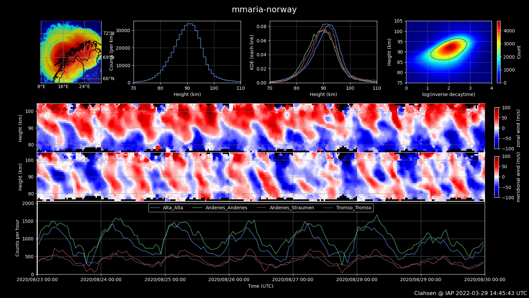Click the 2020/08/29 00:00 time tick label
Image resolution: width=529 pixels, height=298 pixels.
click(421, 280)
